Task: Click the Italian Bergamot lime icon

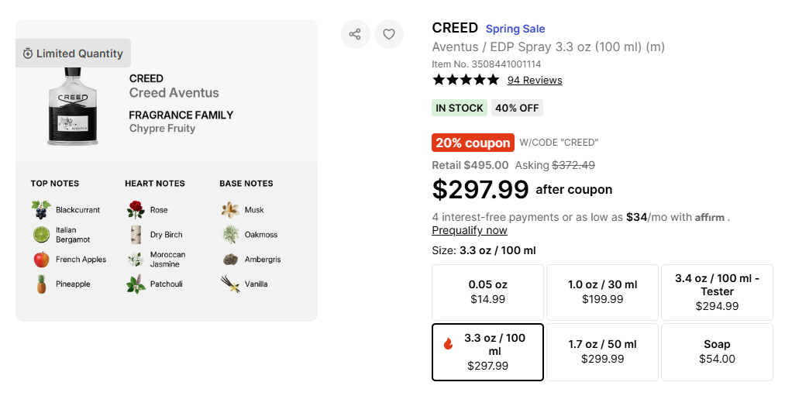Action: click(41, 235)
